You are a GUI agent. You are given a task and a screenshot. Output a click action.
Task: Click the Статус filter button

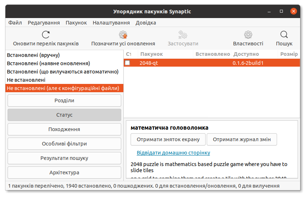point(64,115)
